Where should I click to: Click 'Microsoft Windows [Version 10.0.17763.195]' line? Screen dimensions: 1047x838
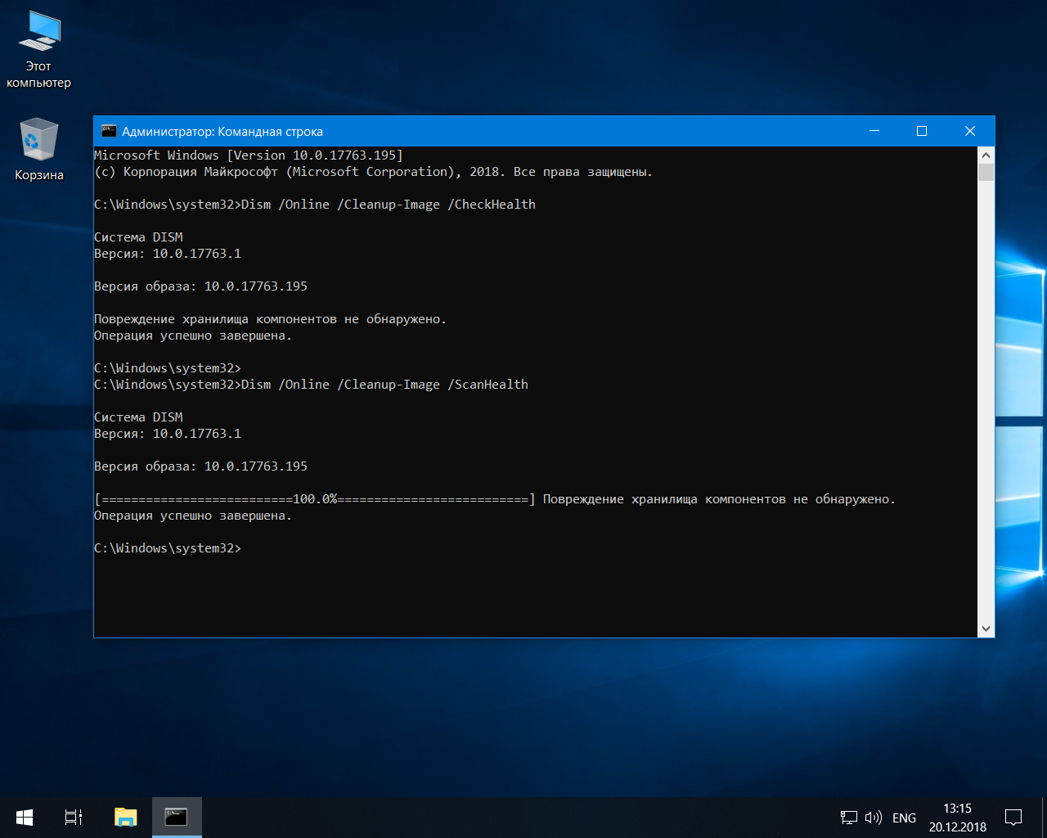(249, 155)
